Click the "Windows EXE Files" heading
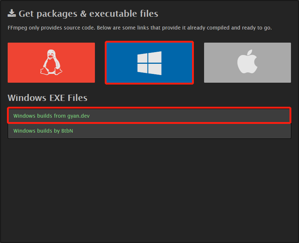Screen dimensions: 299x243 pos(47,98)
